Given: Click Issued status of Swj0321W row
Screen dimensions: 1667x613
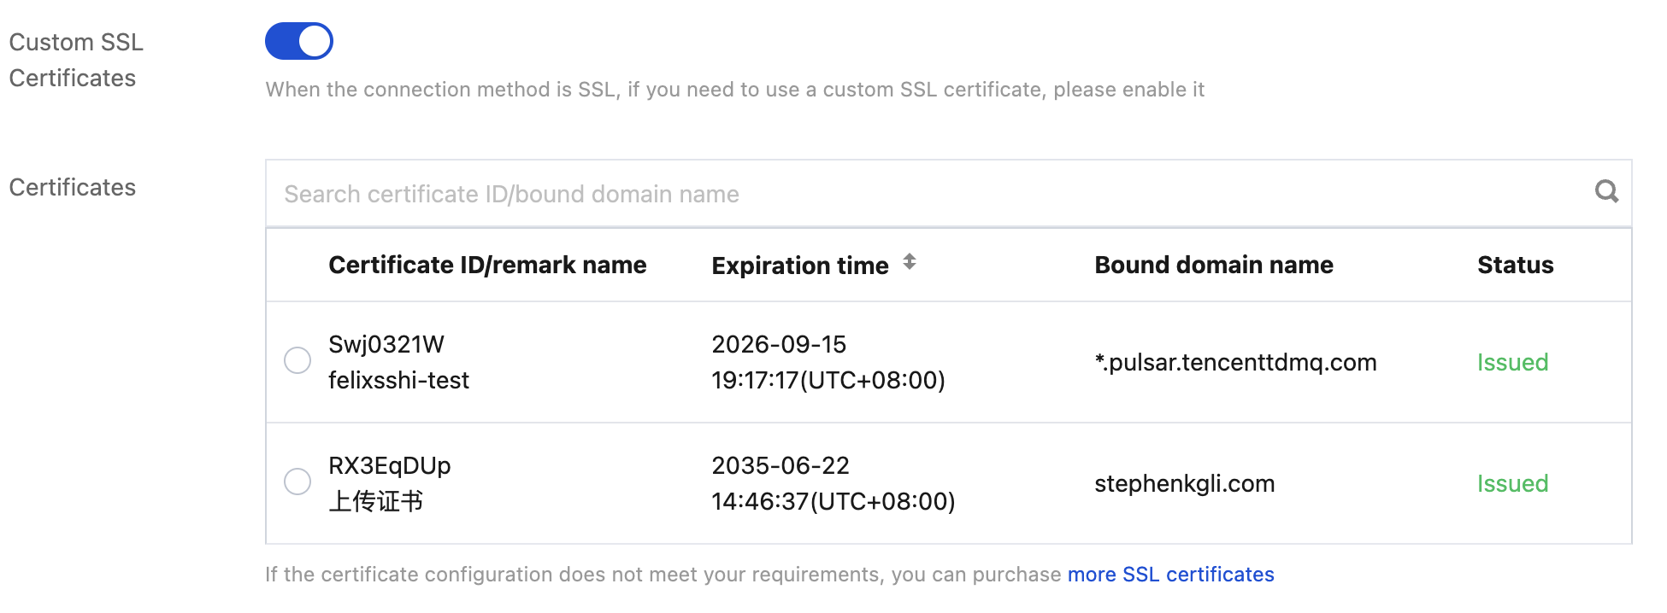Looking at the screenshot, I should 1512,363.
